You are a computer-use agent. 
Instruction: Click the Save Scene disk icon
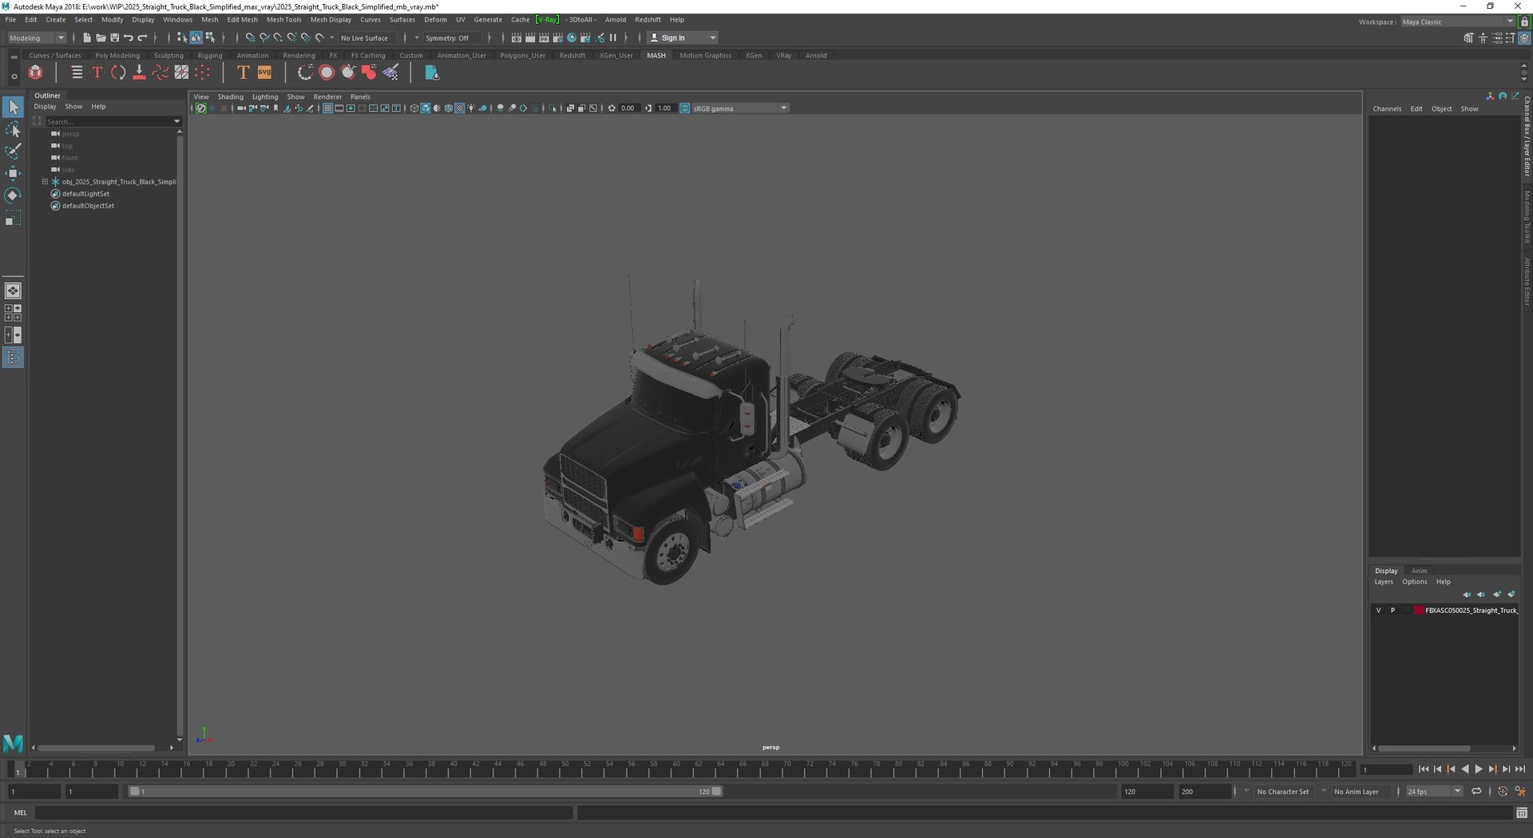coord(114,38)
